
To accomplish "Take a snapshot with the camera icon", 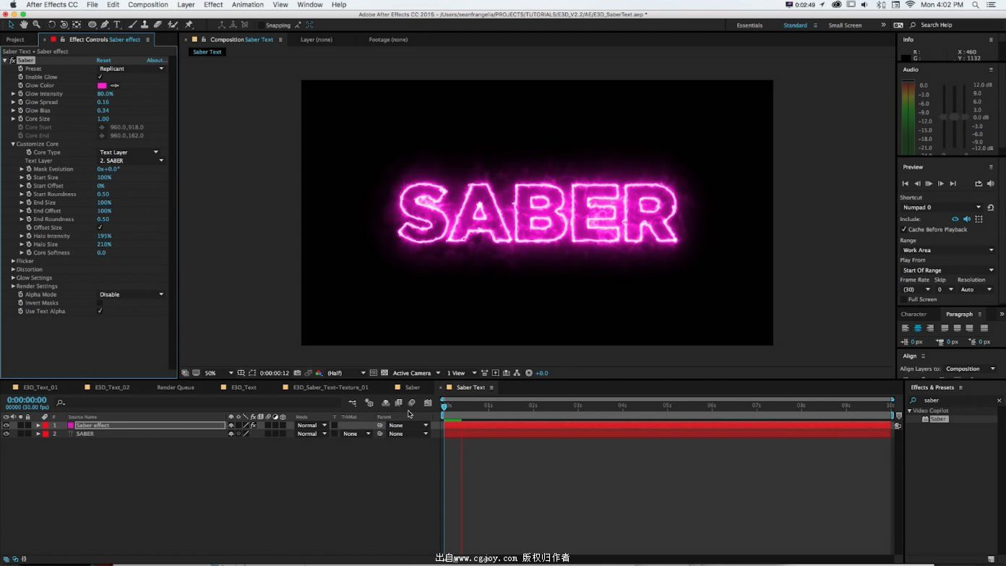I will click(297, 373).
